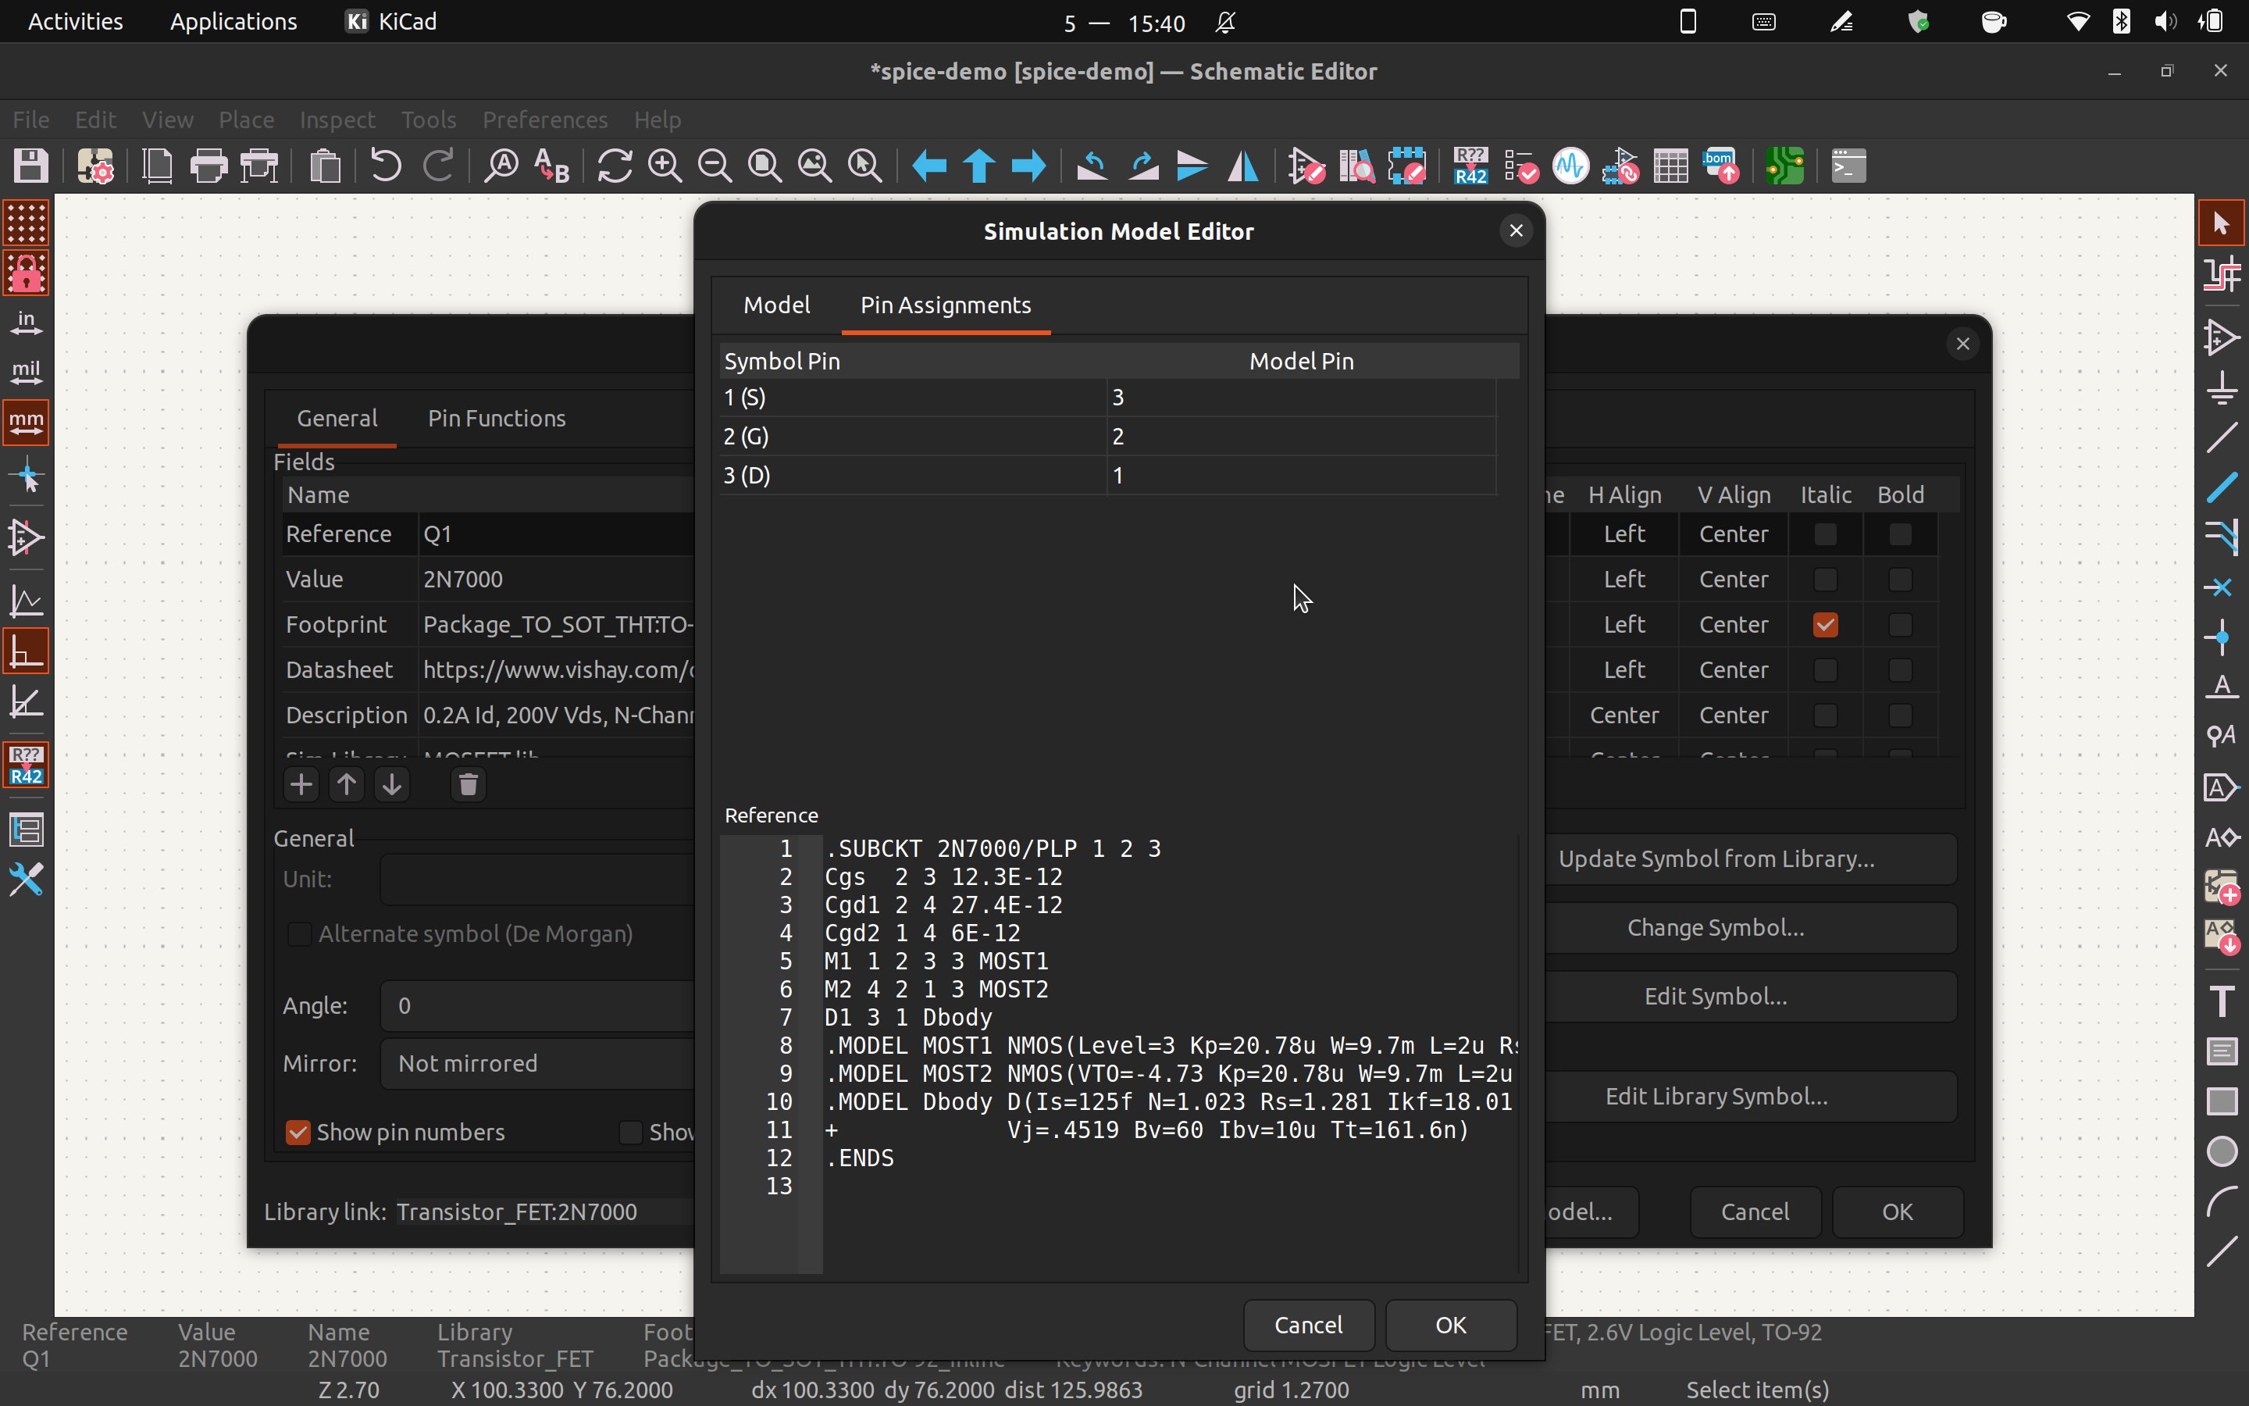
Task: Click the Delete Field trash icon
Action: (469, 785)
